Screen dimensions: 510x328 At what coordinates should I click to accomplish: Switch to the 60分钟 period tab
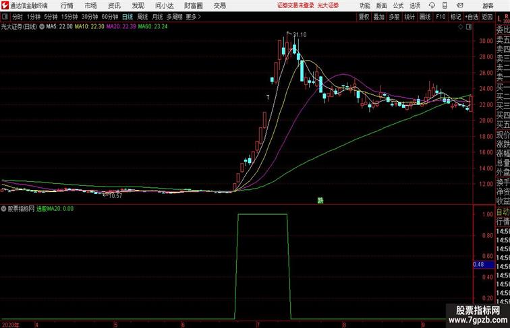tap(110, 17)
